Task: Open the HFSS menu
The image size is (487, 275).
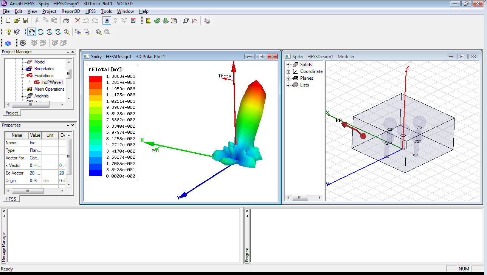Action: 90,11
